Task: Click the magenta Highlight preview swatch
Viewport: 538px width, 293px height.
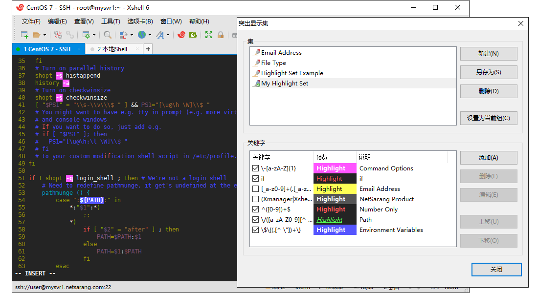Action: point(335,168)
